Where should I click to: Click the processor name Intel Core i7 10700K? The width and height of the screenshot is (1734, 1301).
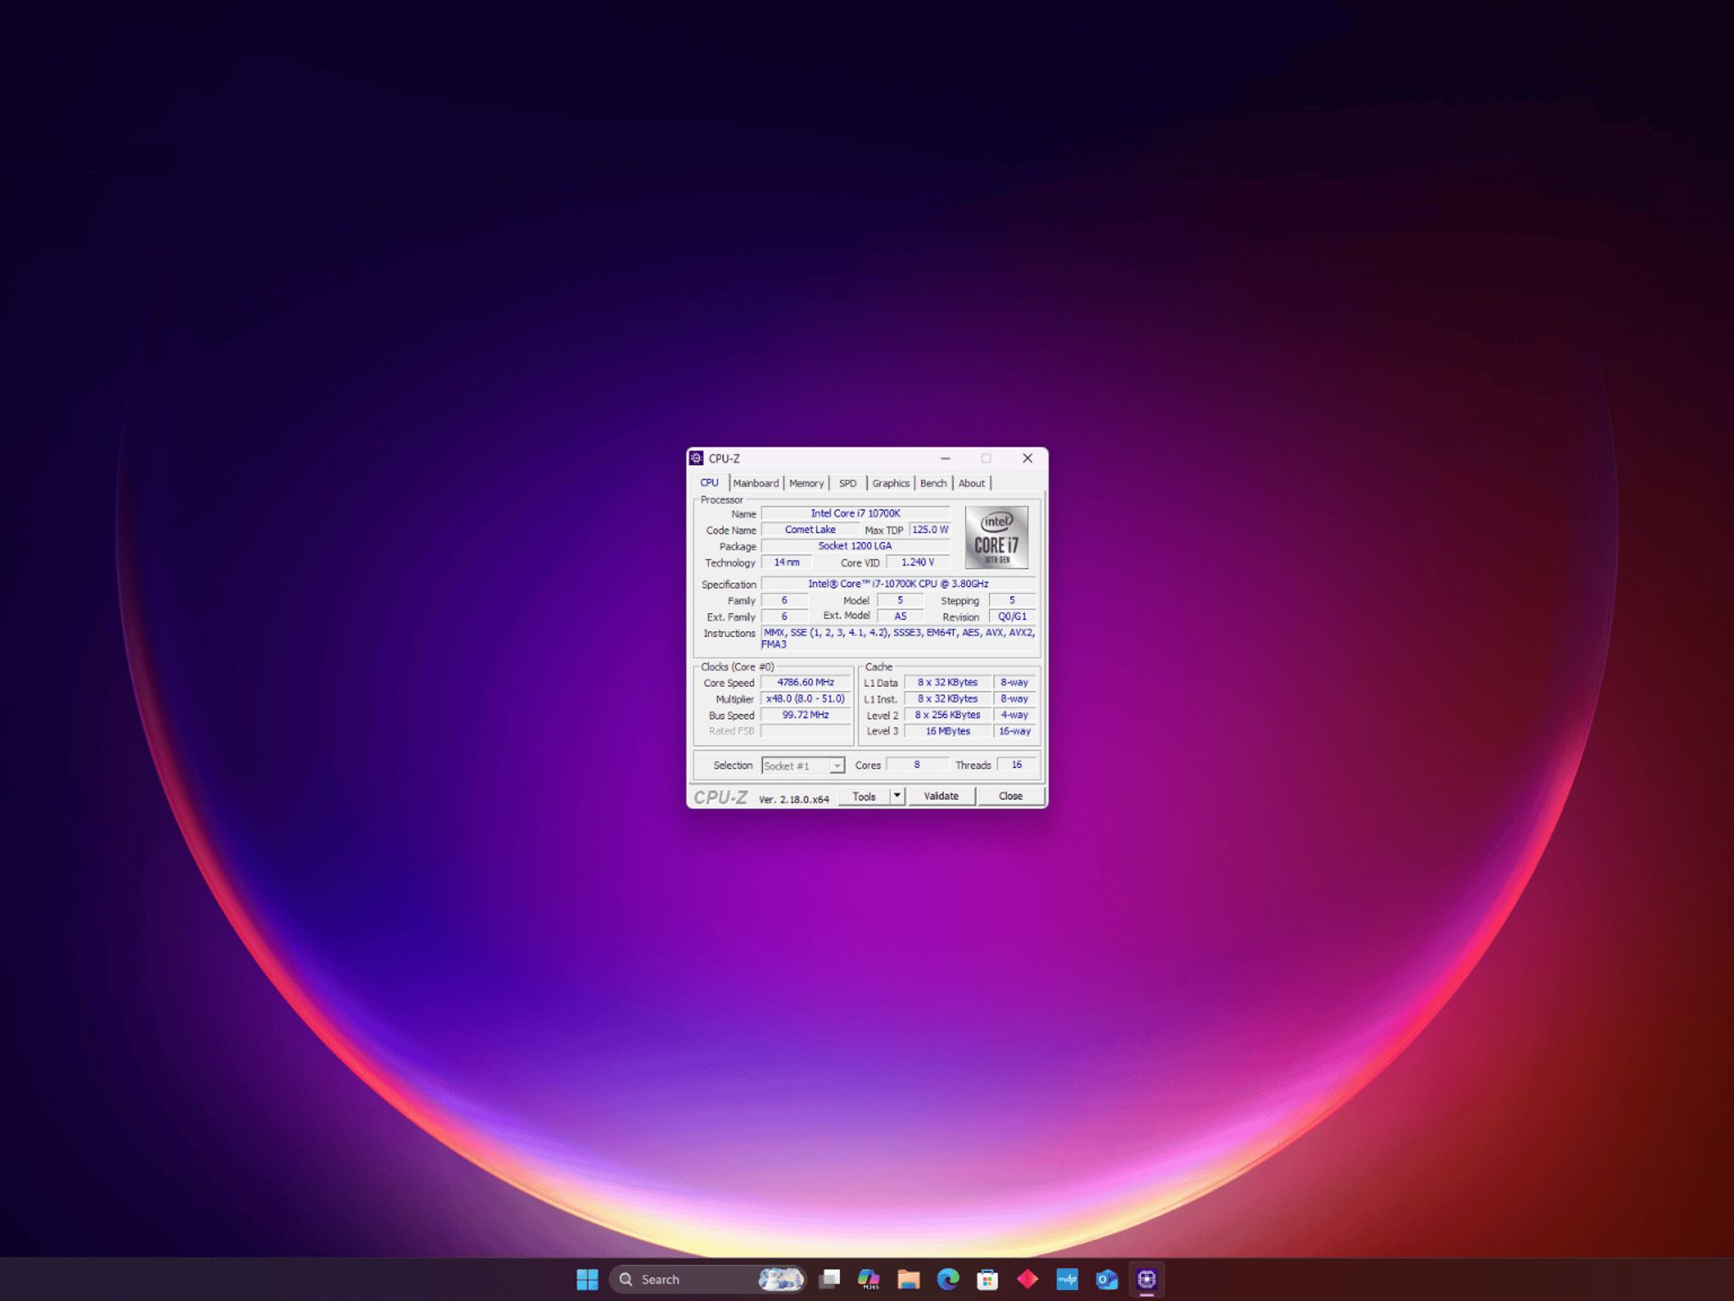[x=855, y=513]
